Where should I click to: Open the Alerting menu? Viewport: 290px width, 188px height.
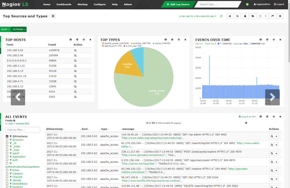click(82, 4)
